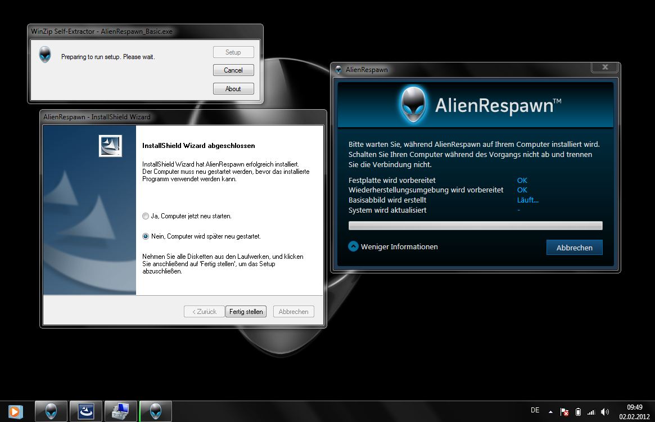Viewport: 655px width, 422px height.
Task: Click the small alien icon in AlienRespawn title bar
Action: tap(339, 70)
